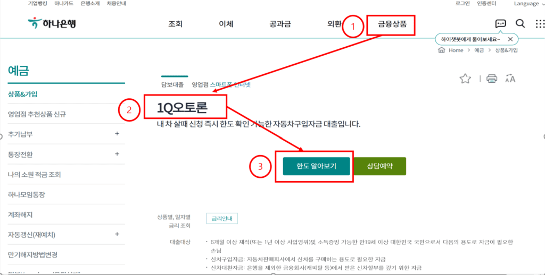Go to Home via house icon

441,50
